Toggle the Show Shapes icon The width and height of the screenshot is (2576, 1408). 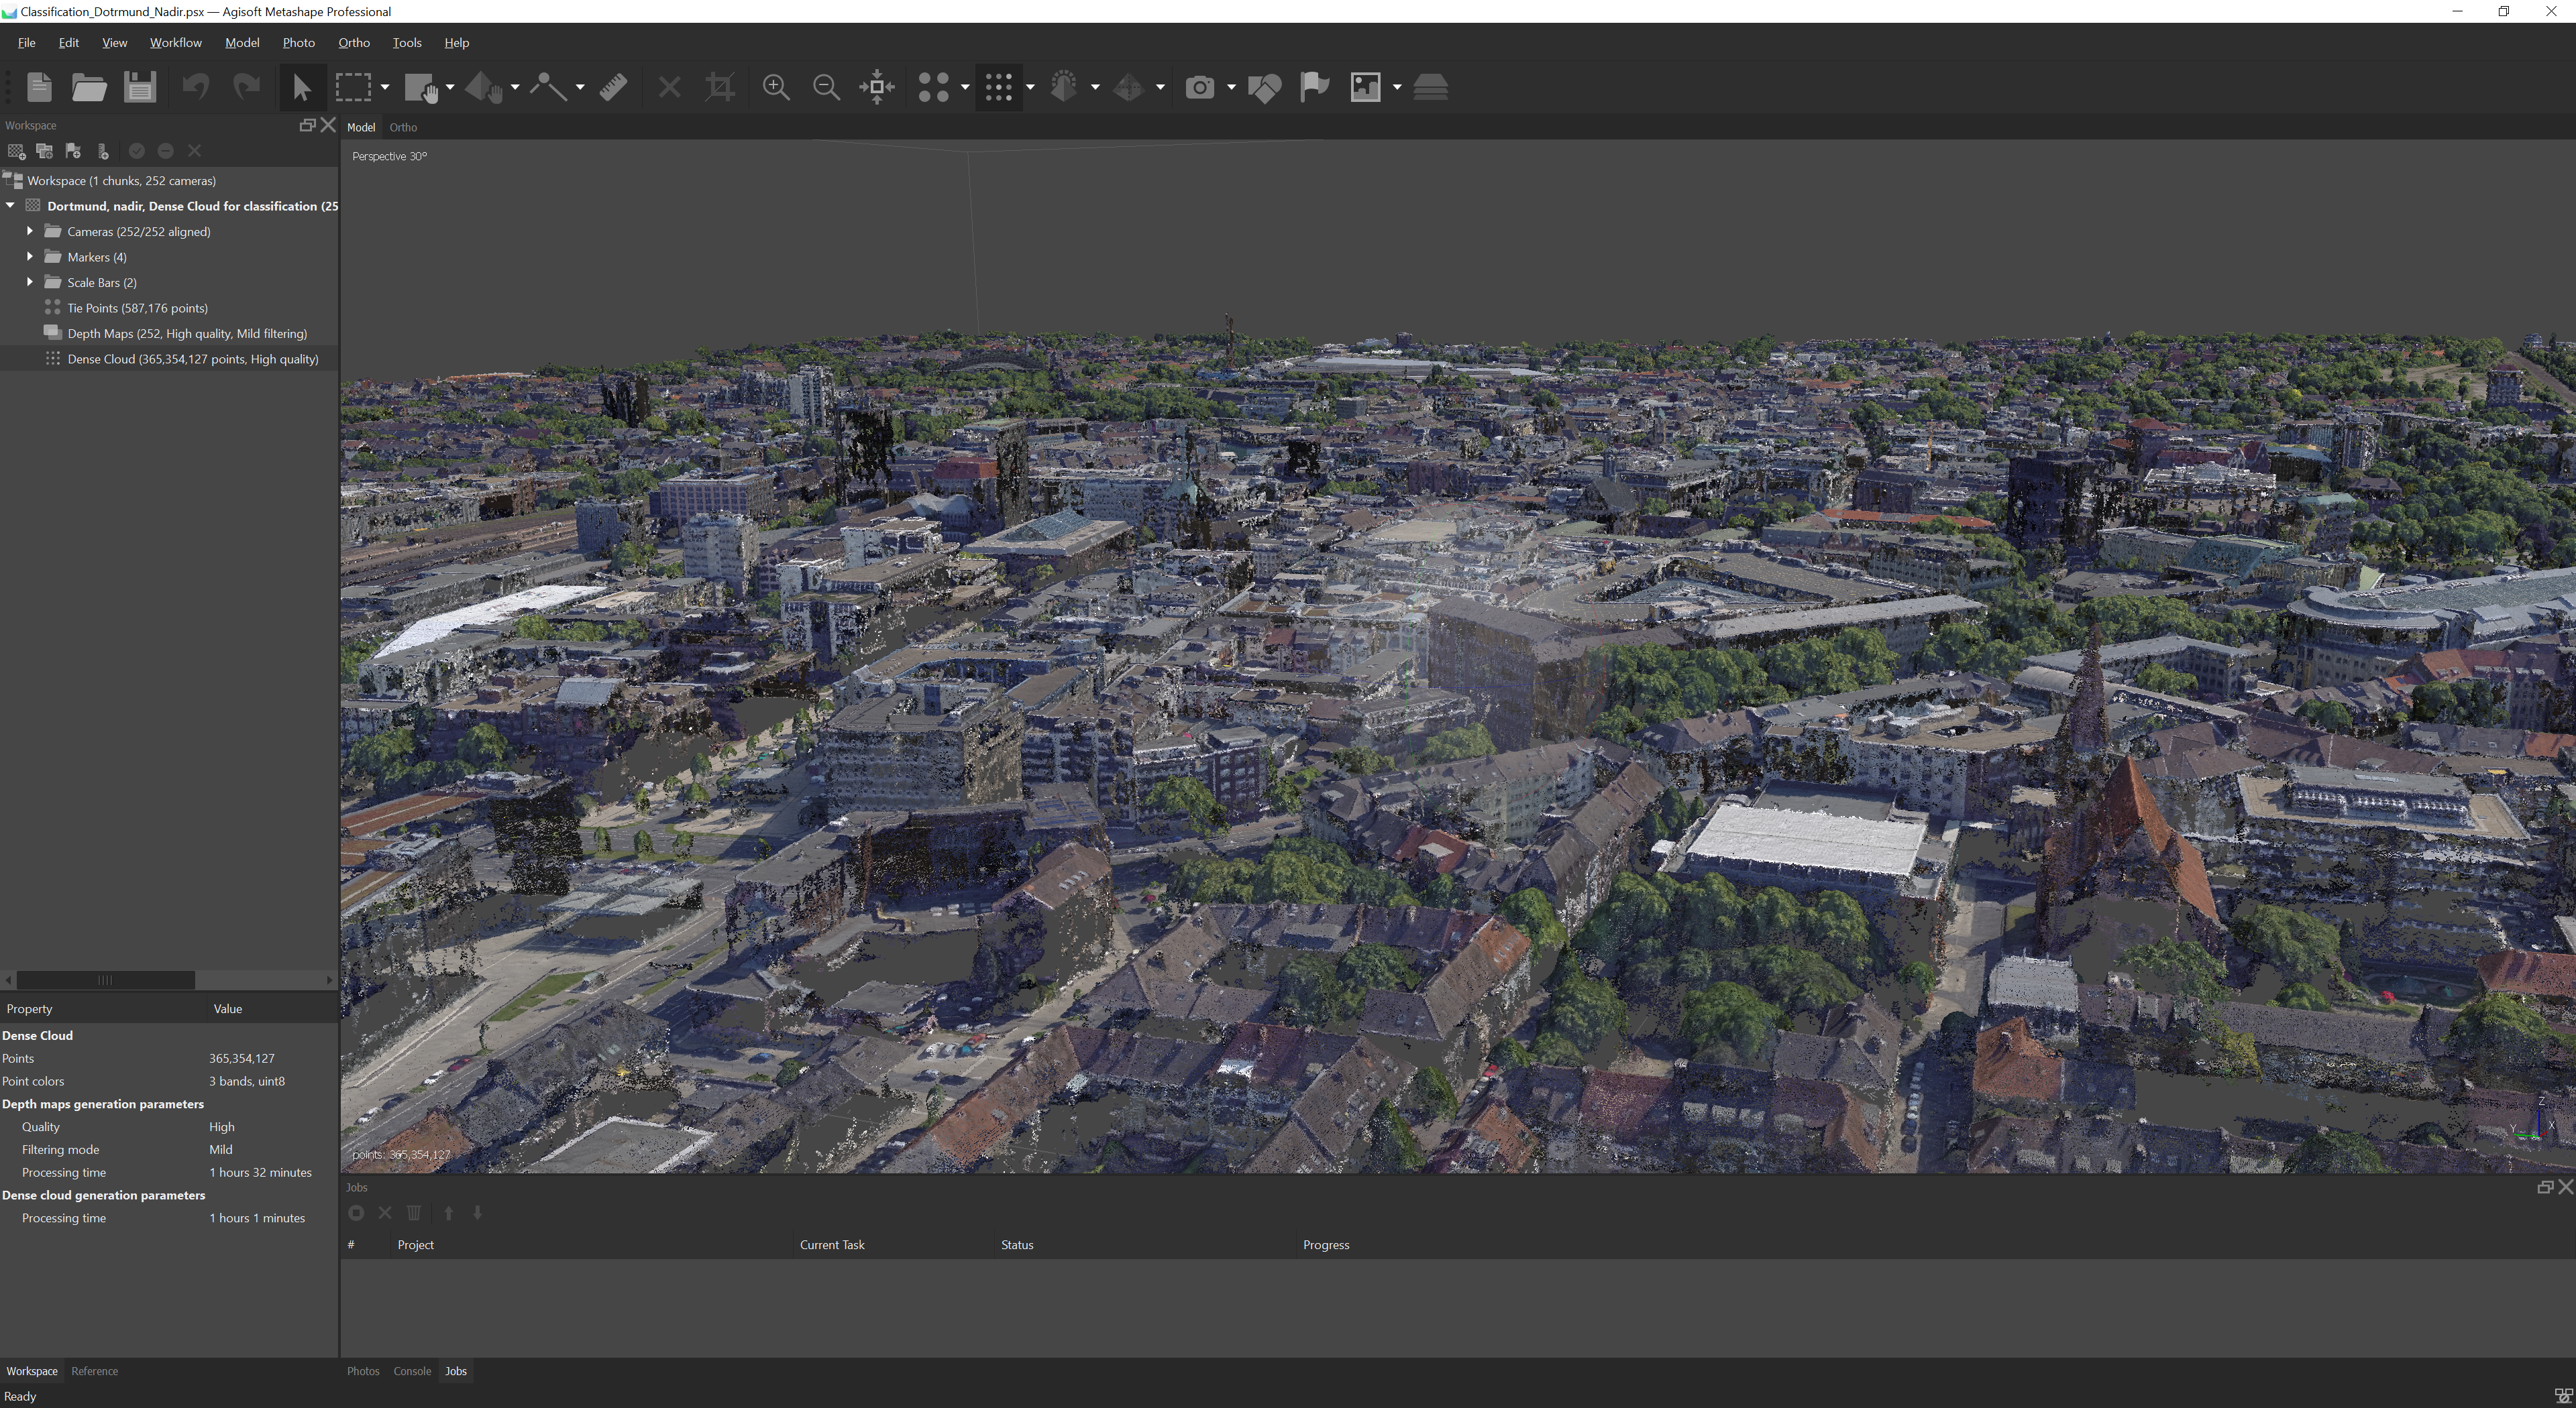pyautogui.click(x=1264, y=88)
